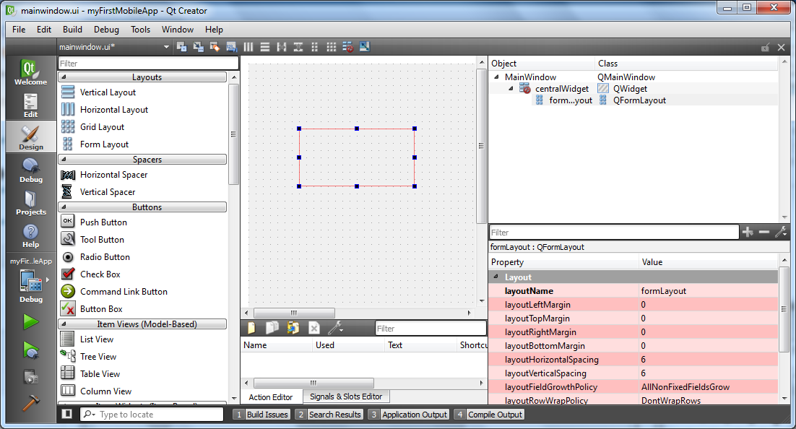This screenshot has width=796, height=429.
Task: Click the widget box Filter field
Action: [x=148, y=64]
